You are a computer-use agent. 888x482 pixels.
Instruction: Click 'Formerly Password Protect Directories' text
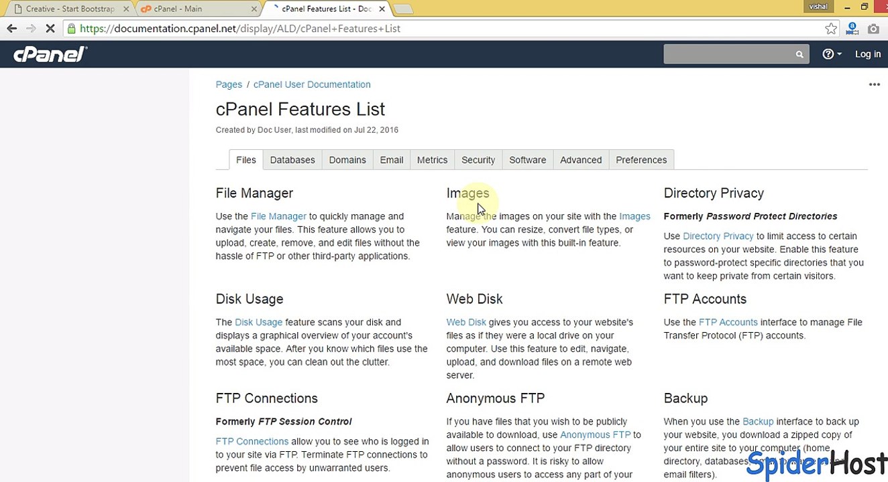click(751, 216)
